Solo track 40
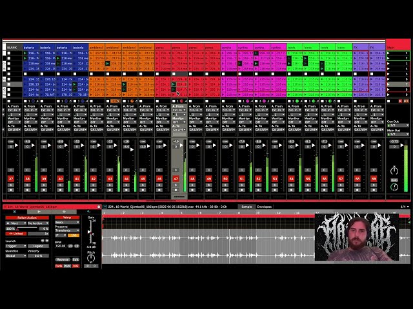Image resolution: width=413 pixels, height=309 pixels. [x=60, y=185]
